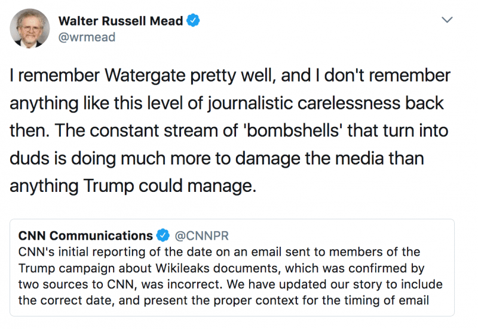Open the Walter Russell Mead display name

[119, 21]
